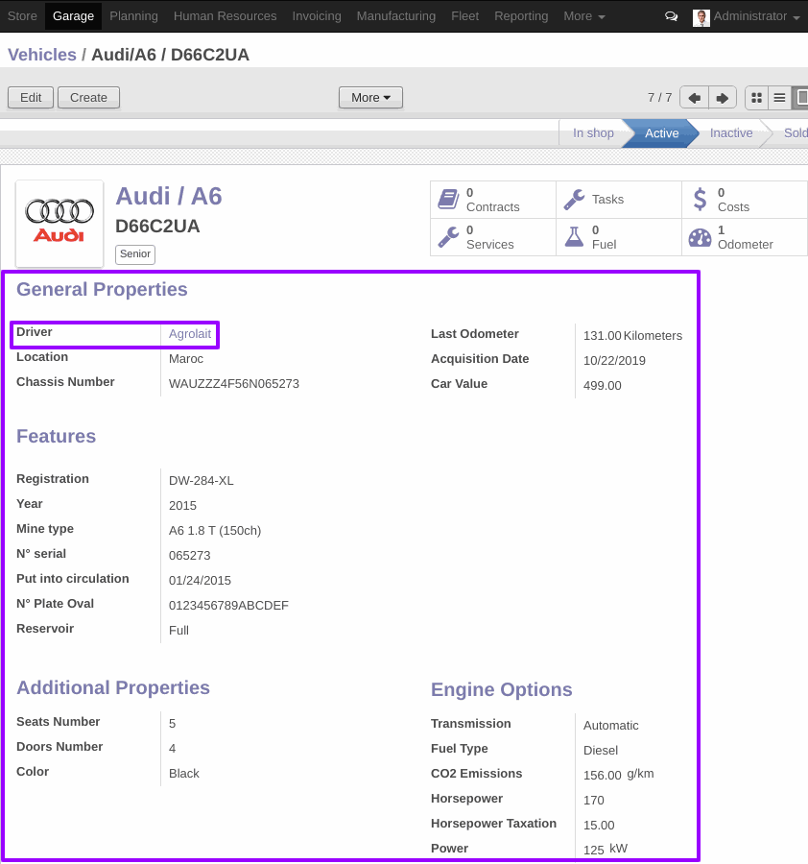Open the Administrator user dropdown

pyautogui.click(x=757, y=16)
